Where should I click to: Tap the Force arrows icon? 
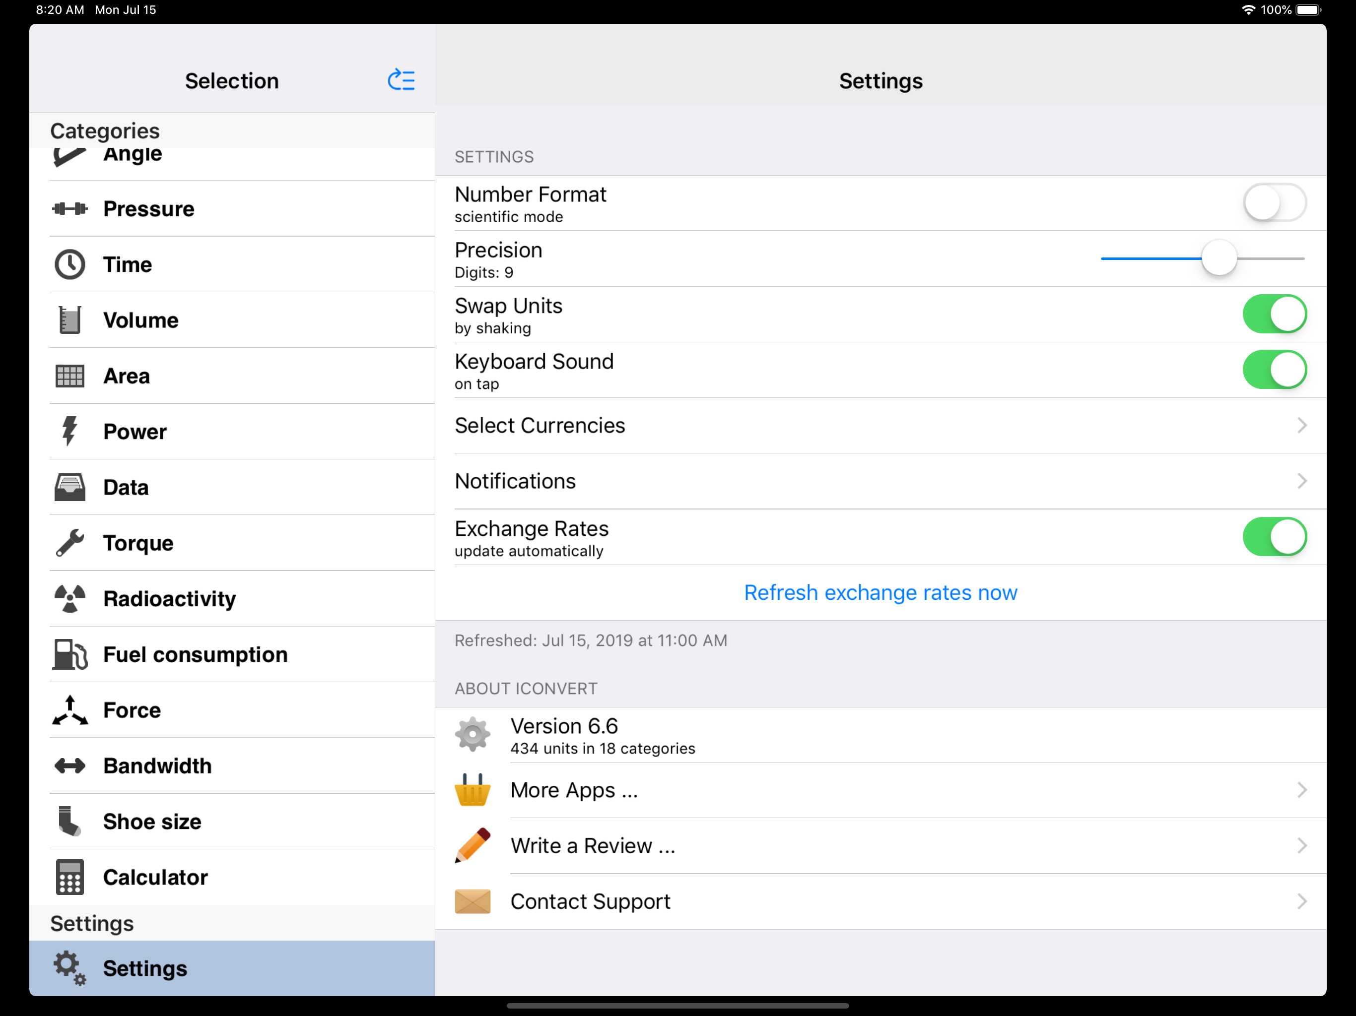[70, 710]
